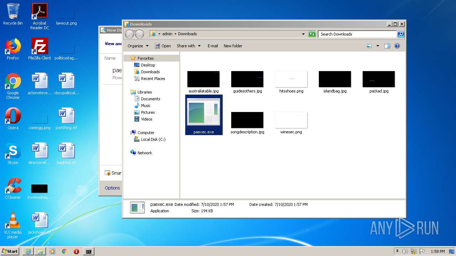456x256 pixels.
Task: Select baghtml.rtf document on desktop
Action: [x=66, y=154]
